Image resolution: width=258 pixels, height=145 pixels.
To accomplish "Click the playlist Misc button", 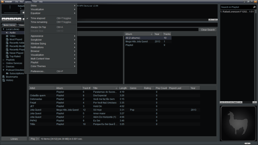I will coord(236,102).
